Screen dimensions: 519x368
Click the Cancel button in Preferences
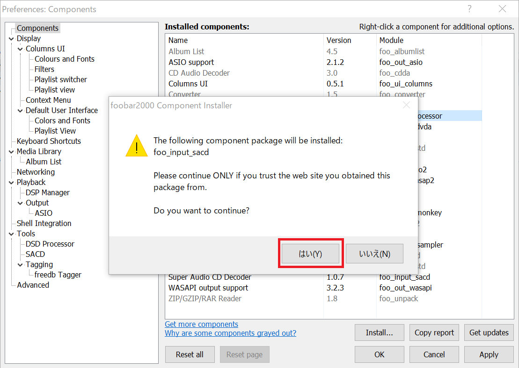click(x=434, y=354)
